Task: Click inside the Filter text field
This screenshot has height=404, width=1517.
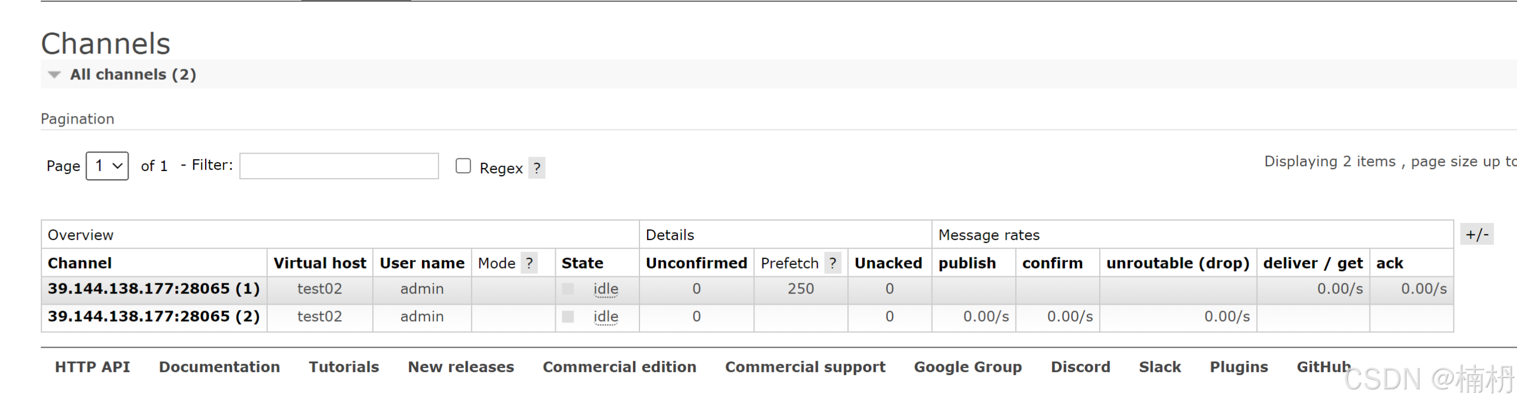Action: pos(338,166)
